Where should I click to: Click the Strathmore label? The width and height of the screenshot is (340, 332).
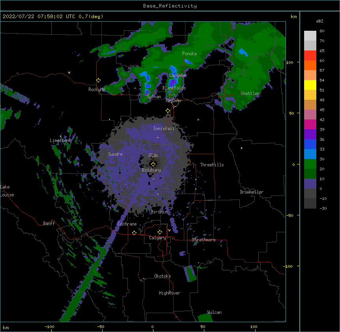pos(204,240)
